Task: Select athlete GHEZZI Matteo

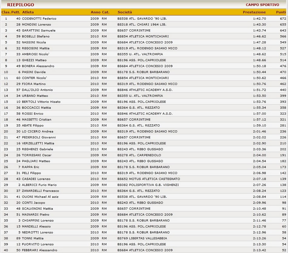Action: [x=34, y=60]
